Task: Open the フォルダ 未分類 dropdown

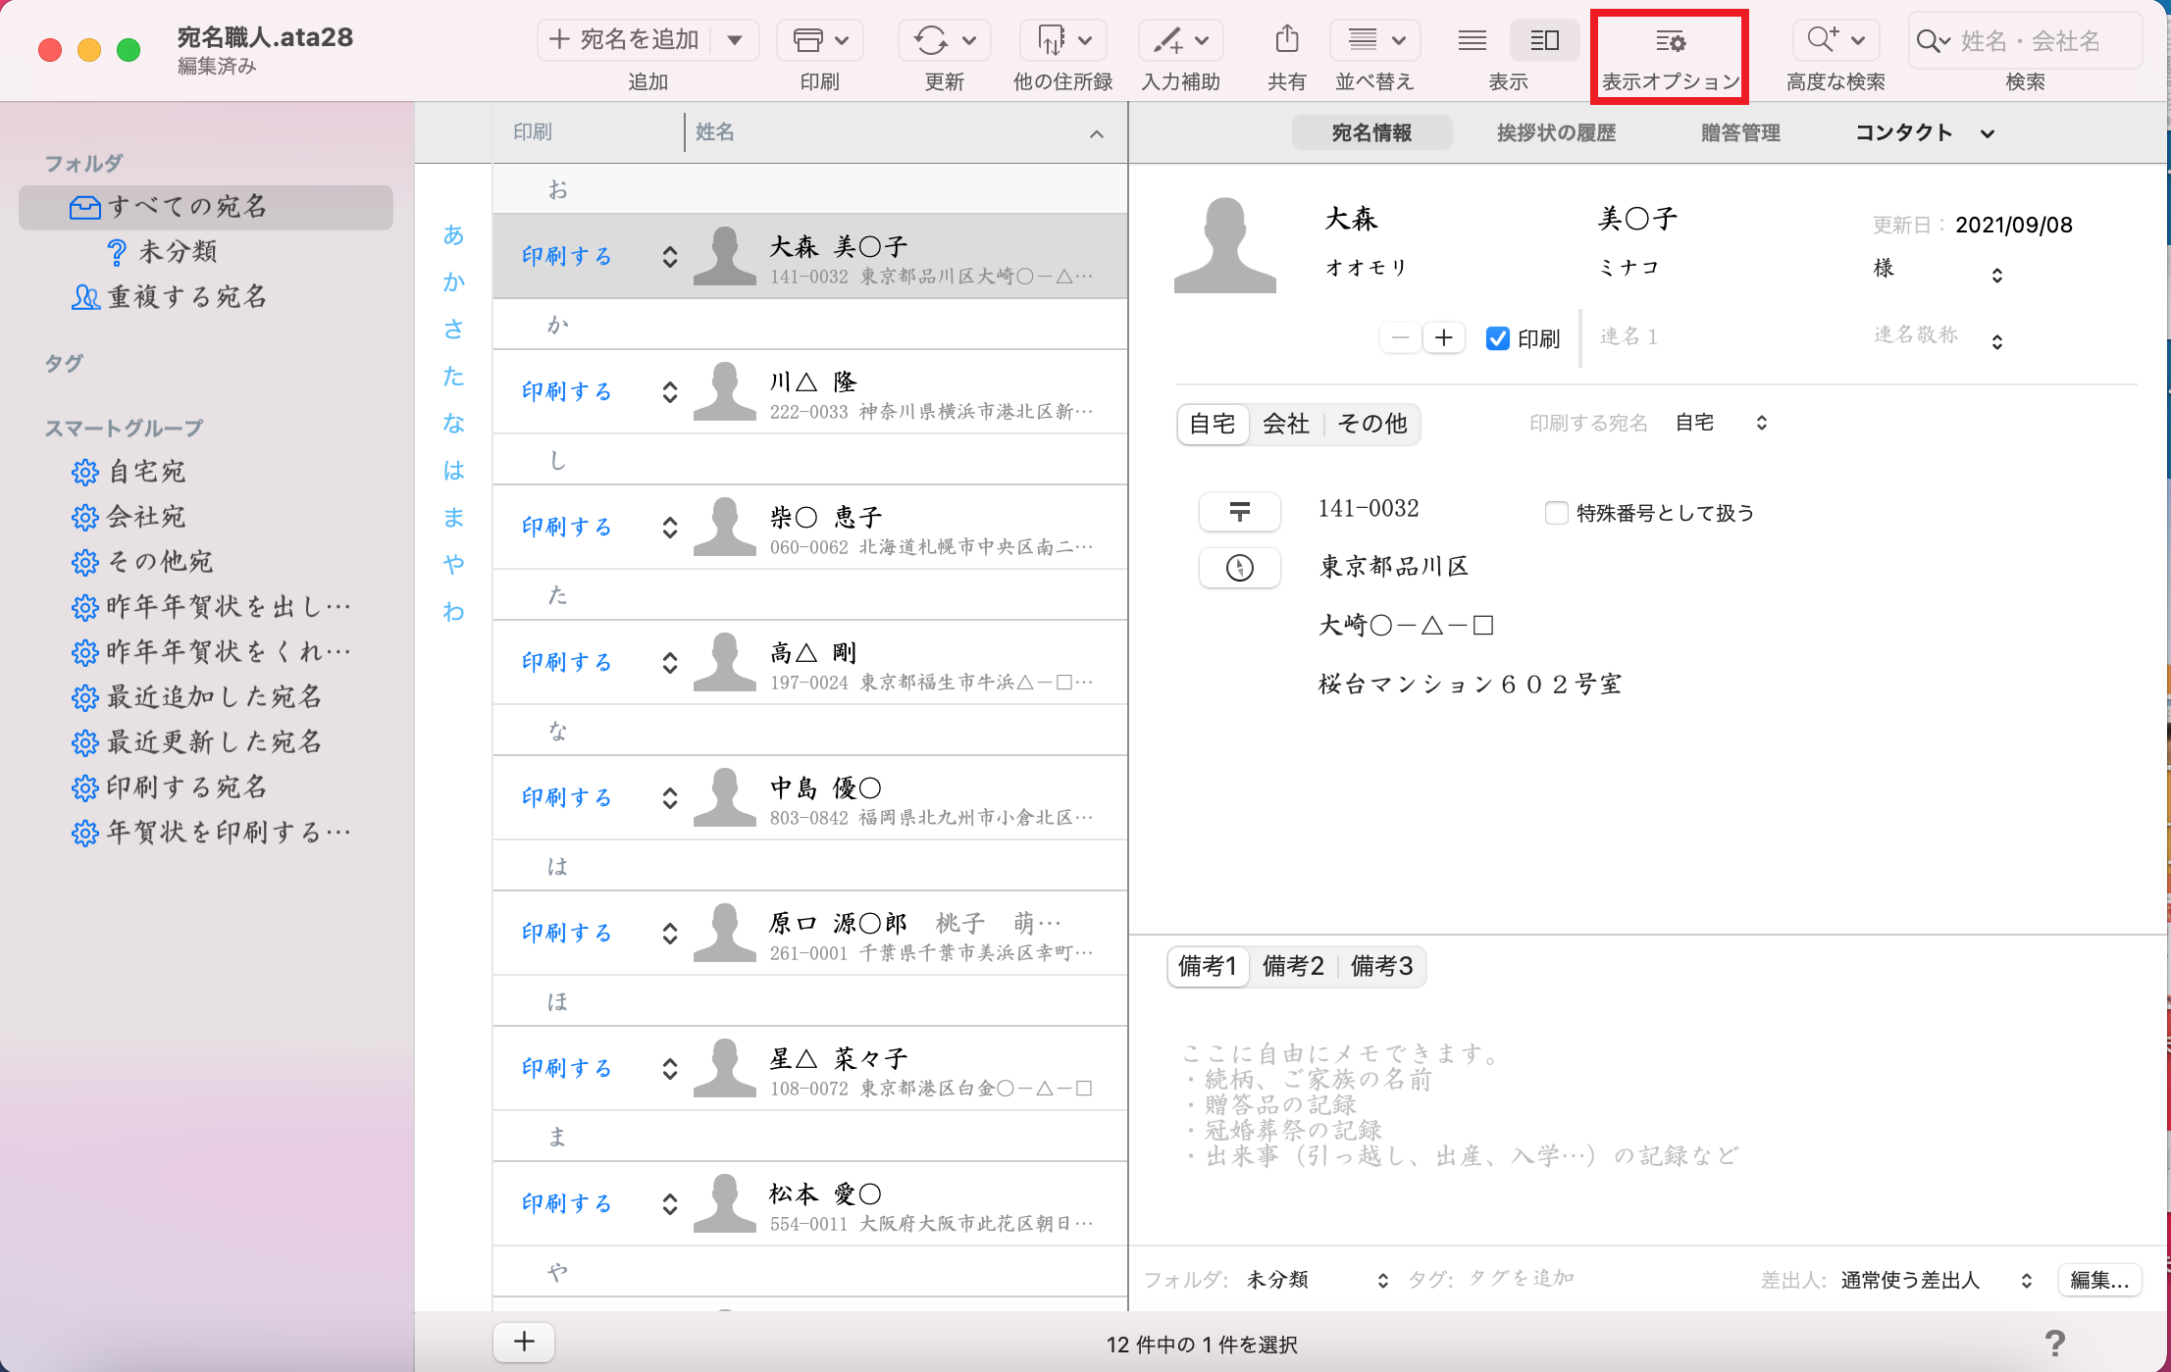Action: click(x=1318, y=1280)
